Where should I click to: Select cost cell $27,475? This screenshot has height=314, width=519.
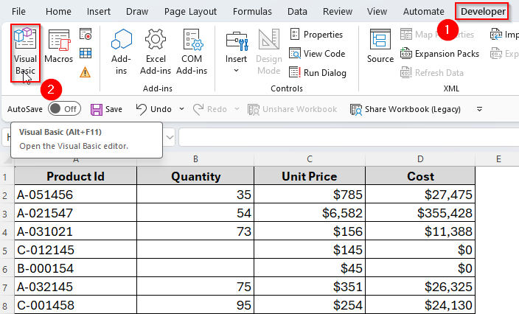[x=420, y=195]
